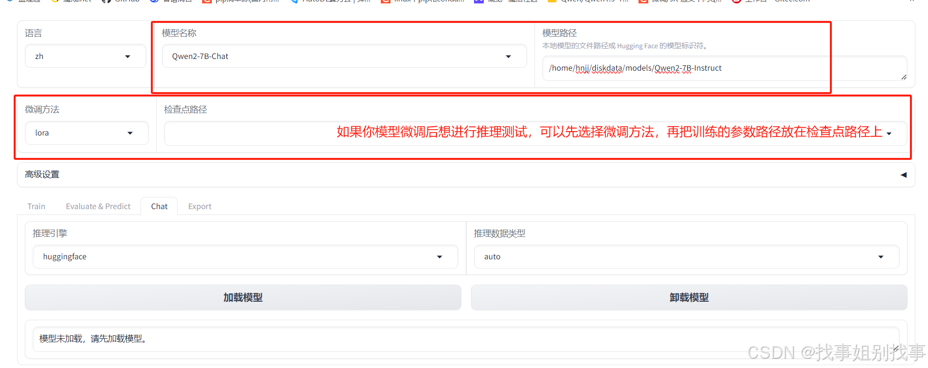The height and width of the screenshot is (368, 928).
Task: Click the 语言 label
Action: click(x=33, y=33)
